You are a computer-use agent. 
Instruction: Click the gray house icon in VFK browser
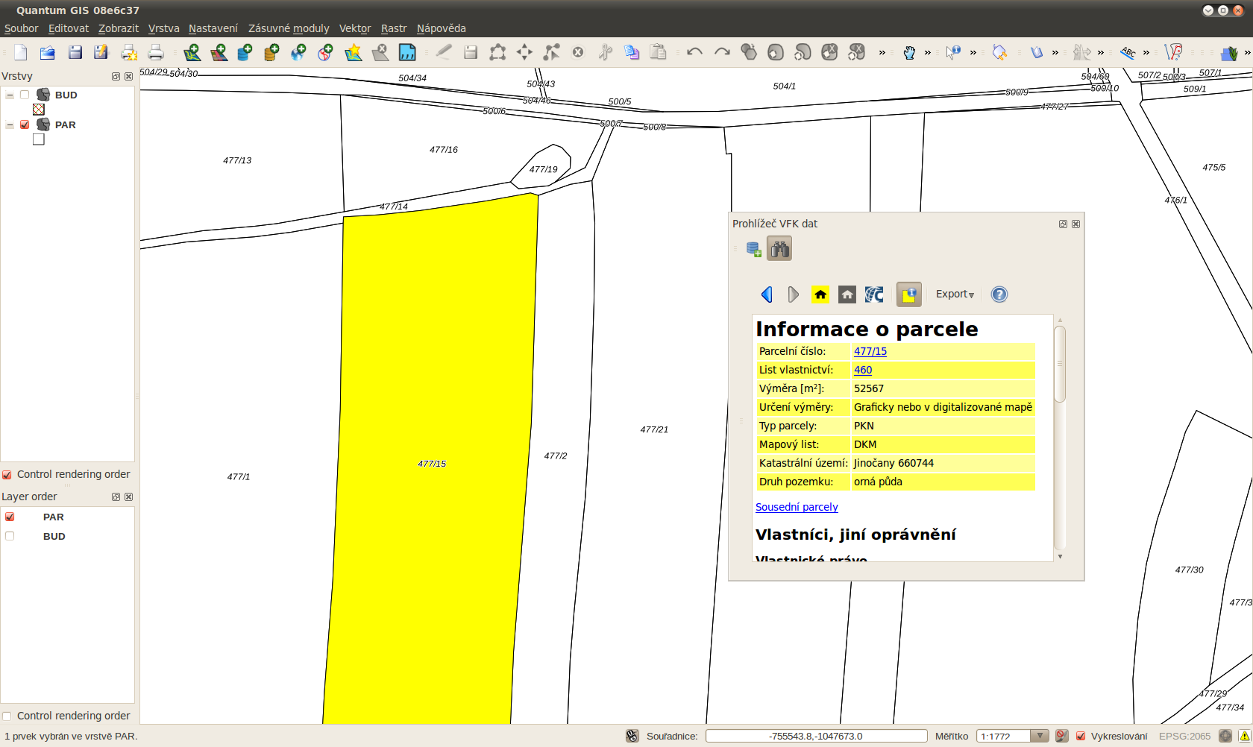tap(847, 294)
